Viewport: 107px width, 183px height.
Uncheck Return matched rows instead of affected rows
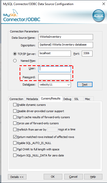tap(15, 137)
